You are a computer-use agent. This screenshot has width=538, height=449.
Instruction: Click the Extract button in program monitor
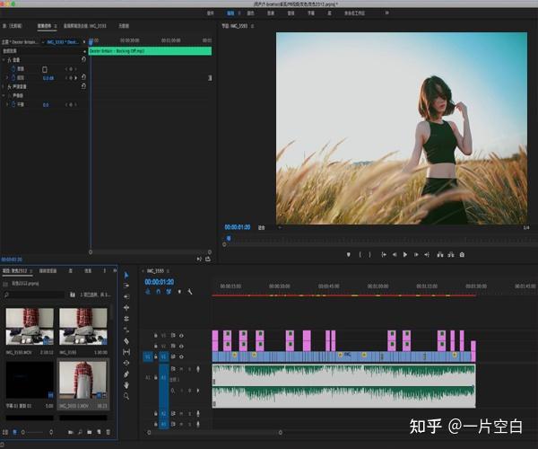451,254
